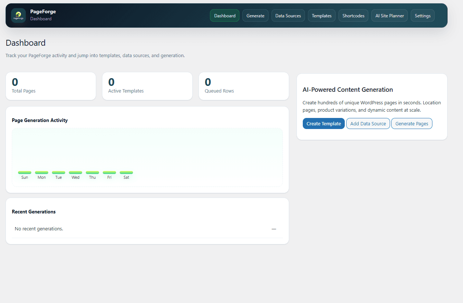Click the Generate Pages button
This screenshot has height=303, width=463.
(411, 123)
